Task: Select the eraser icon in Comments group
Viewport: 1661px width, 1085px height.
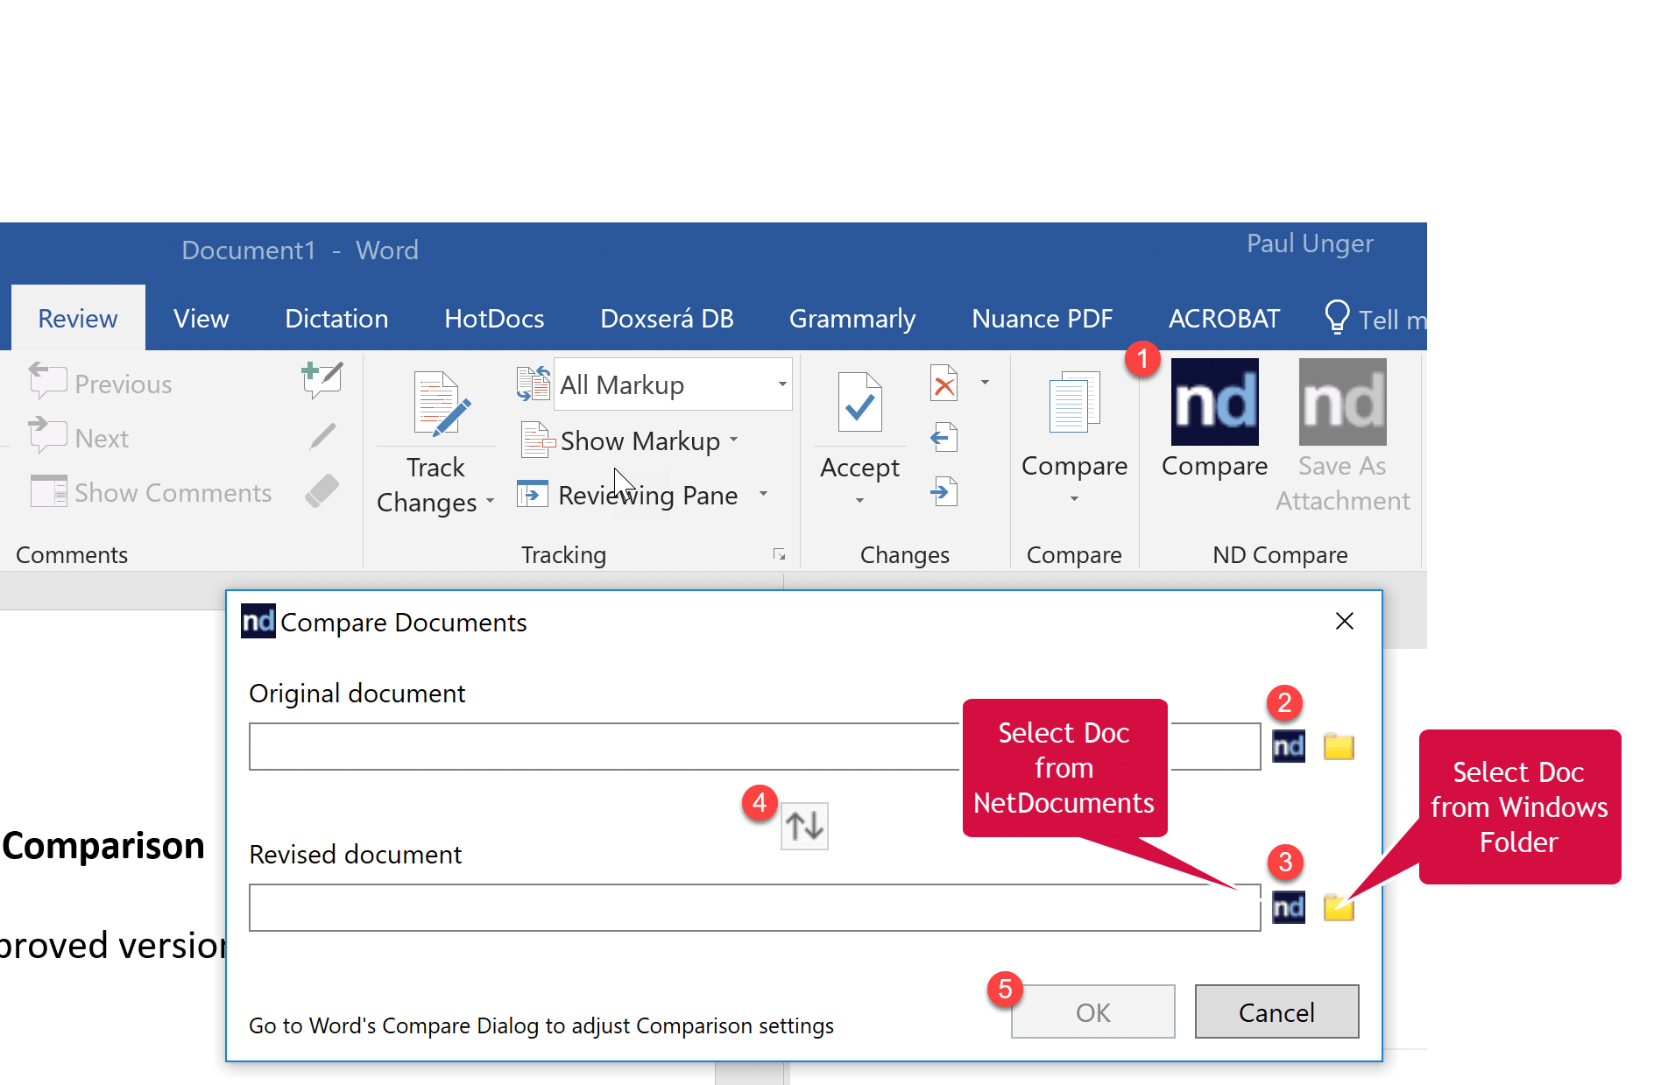Action: pyautogui.click(x=322, y=490)
